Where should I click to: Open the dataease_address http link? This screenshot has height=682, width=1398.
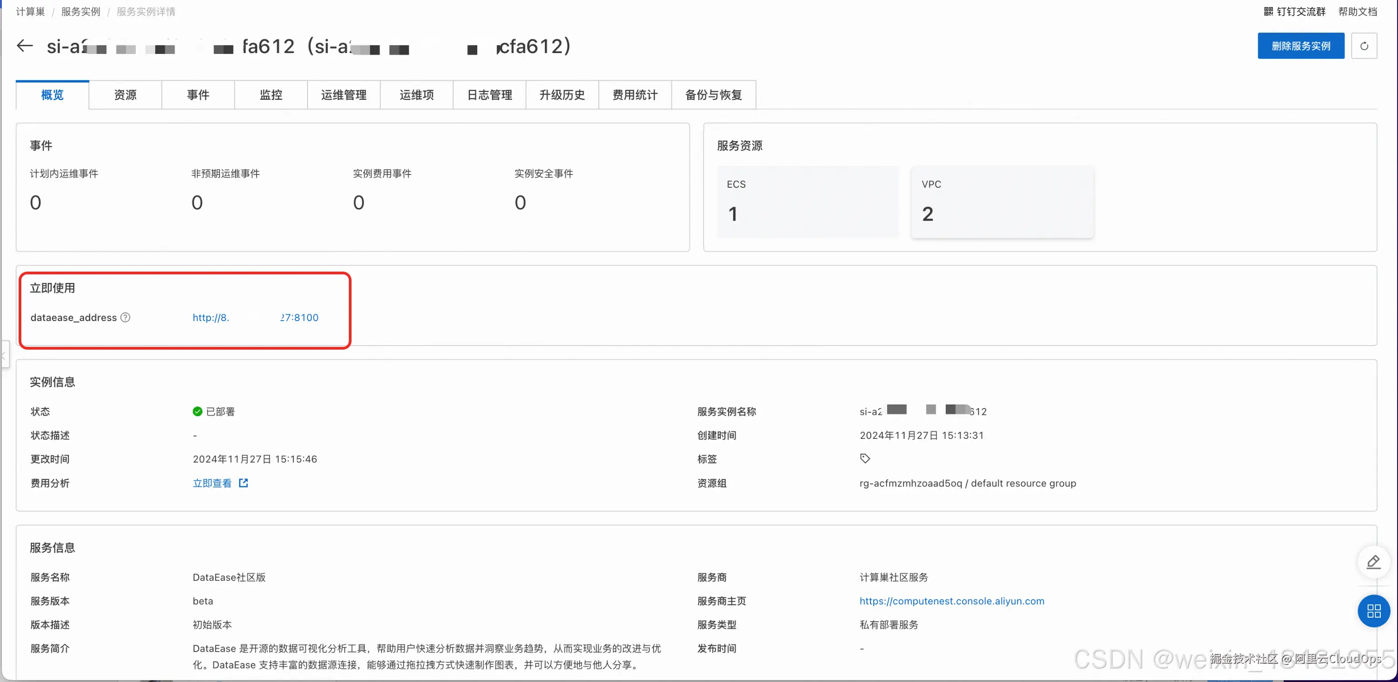[255, 317]
